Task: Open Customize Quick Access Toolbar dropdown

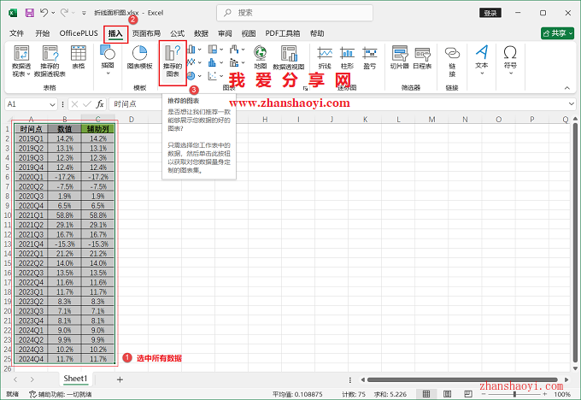Action: (84, 13)
